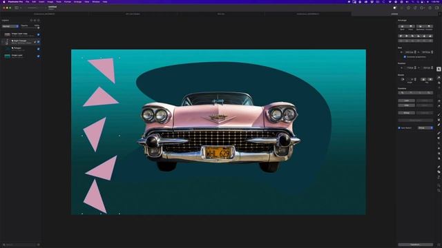Click the align top edges button

(x=419, y=37)
